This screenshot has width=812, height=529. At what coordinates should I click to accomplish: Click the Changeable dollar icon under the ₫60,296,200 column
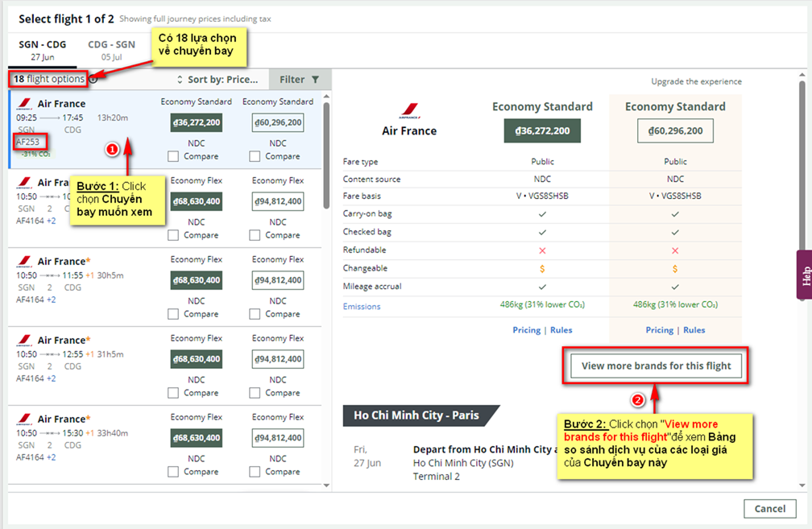pos(675,269)
